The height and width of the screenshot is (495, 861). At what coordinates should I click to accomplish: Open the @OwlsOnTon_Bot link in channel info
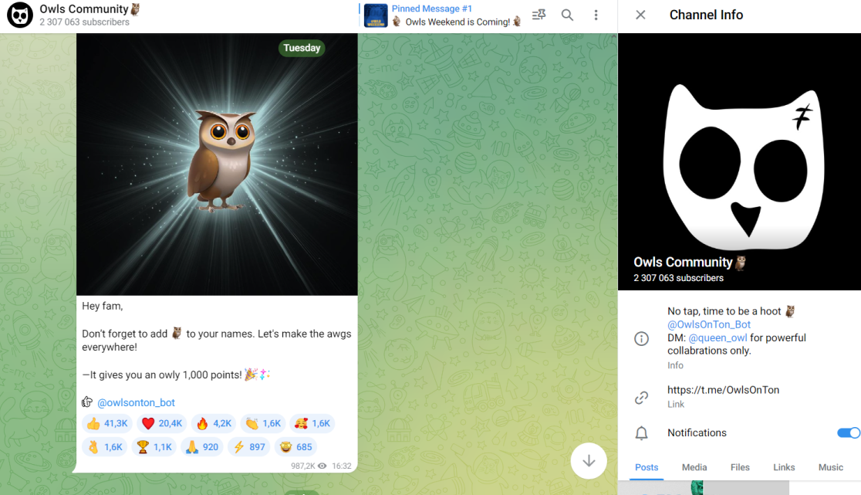[709, 324]
